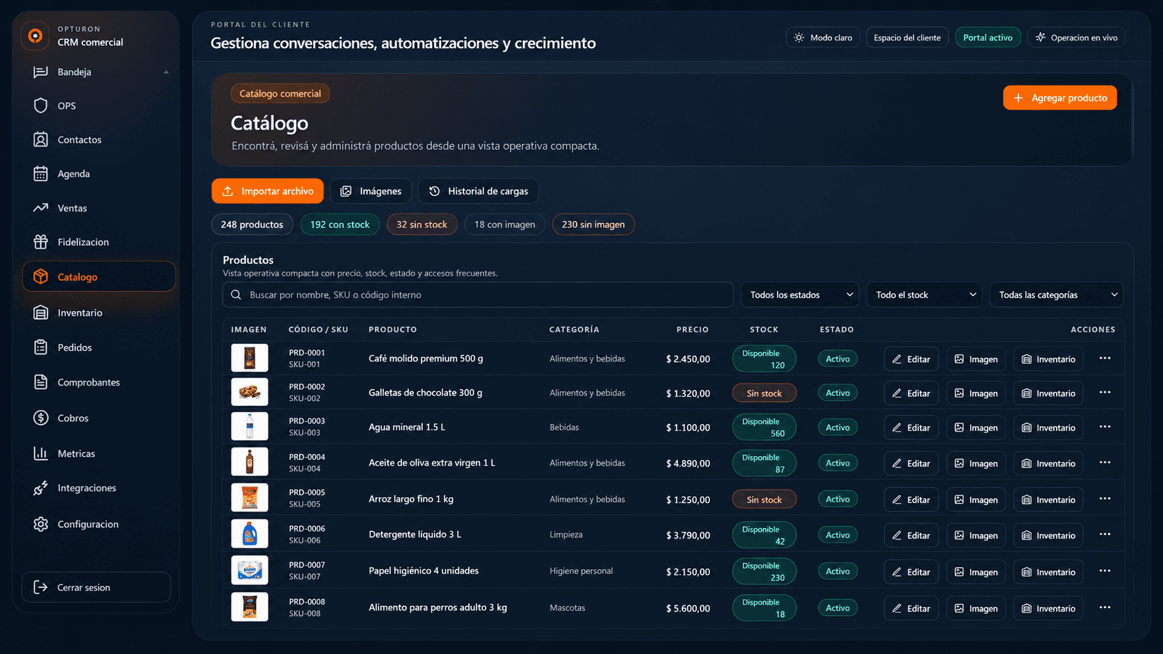Open the Fidelizacion gift icon
The image size is (1163, 654).
pos(40,242)
